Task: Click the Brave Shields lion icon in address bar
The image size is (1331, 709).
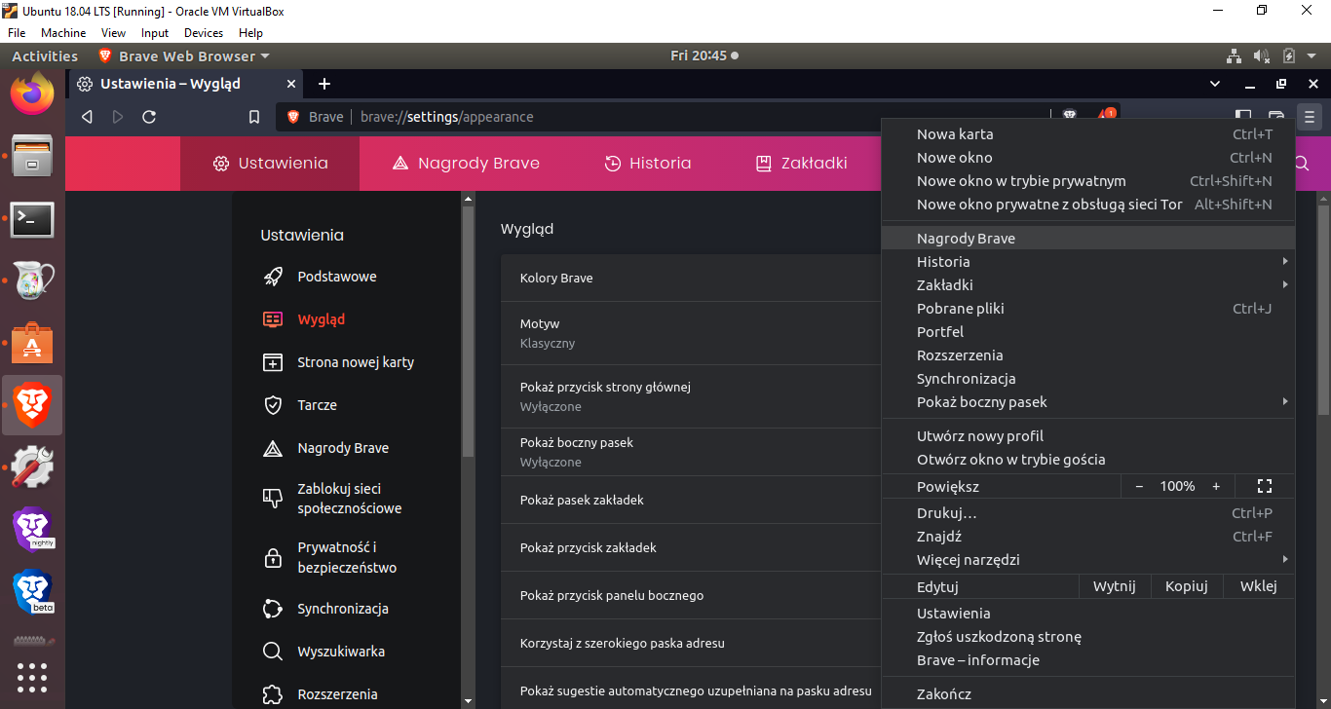Action: pyautogui.click(x=1069, y=116)
